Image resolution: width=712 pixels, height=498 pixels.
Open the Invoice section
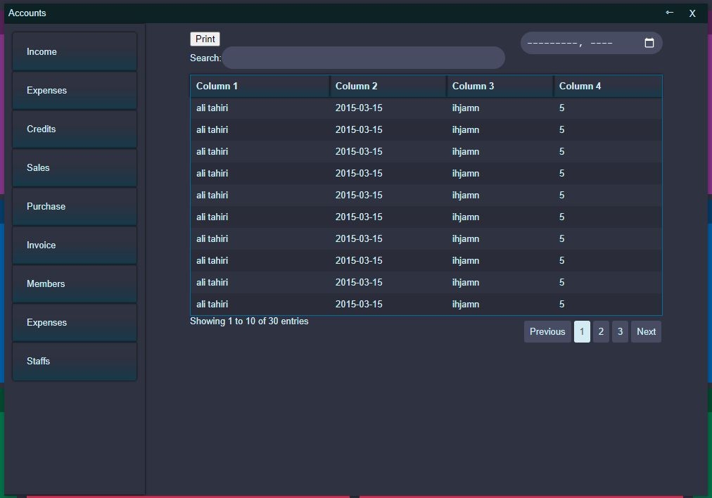74,245
